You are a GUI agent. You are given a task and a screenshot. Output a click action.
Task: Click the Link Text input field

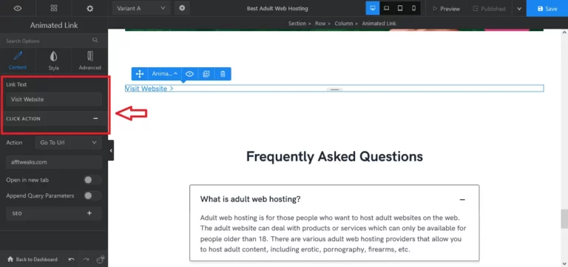tap(54, 100)
